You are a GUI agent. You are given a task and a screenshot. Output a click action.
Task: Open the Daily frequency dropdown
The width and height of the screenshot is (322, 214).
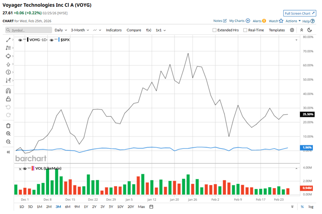(x=61, y=30)
